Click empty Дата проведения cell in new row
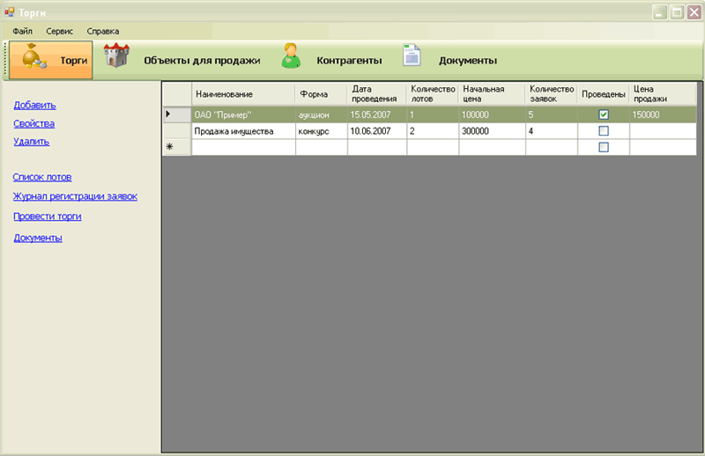 (377, 147)
